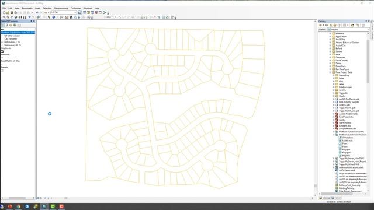Open the Insert menu
The width and height of the screenshot is (374, 210).
37,8
